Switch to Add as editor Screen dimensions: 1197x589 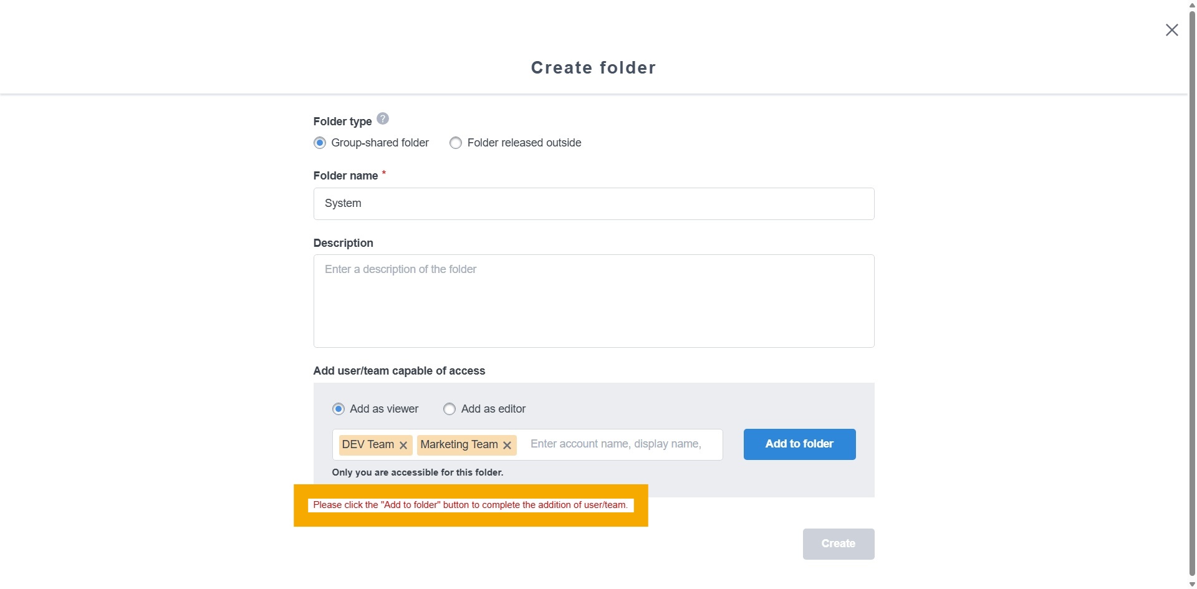pyautogui.click(x=449, y=409)
